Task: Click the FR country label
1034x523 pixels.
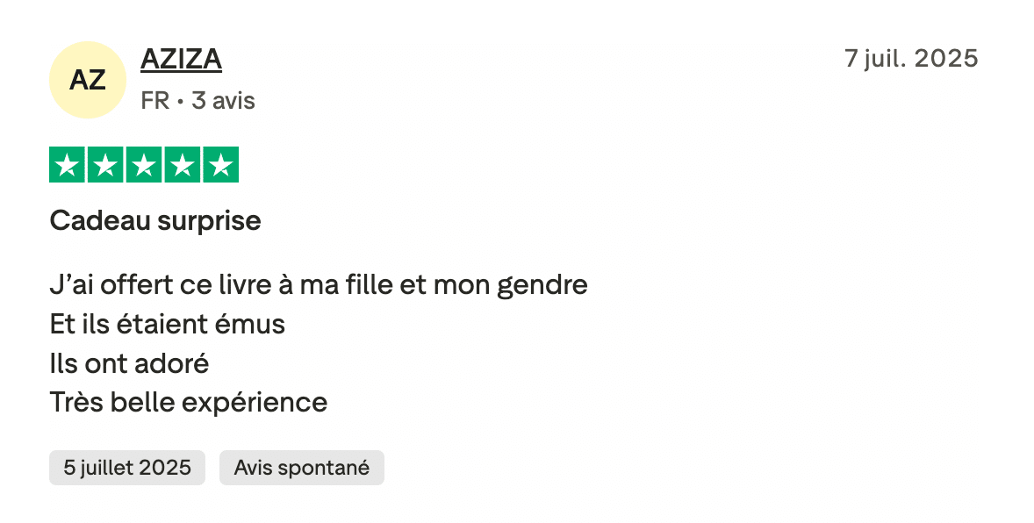Action: pos(154,101)
